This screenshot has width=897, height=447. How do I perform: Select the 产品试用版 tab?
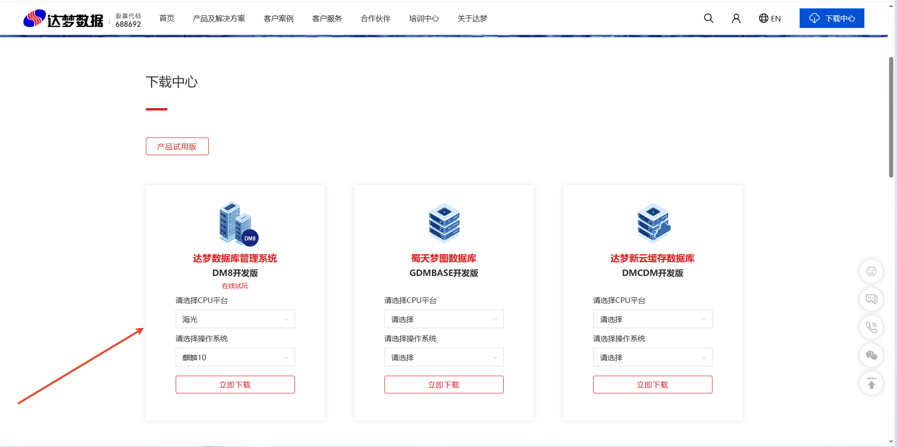[x=177, y=146]
